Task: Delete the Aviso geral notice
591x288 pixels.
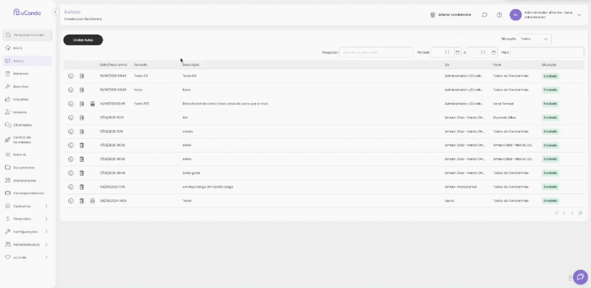Action: [x=82, y=173]
